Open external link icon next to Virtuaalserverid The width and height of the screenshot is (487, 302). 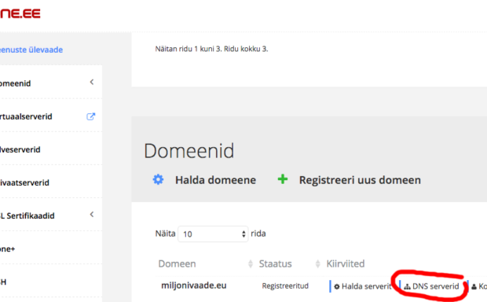[x=90, y=116]
